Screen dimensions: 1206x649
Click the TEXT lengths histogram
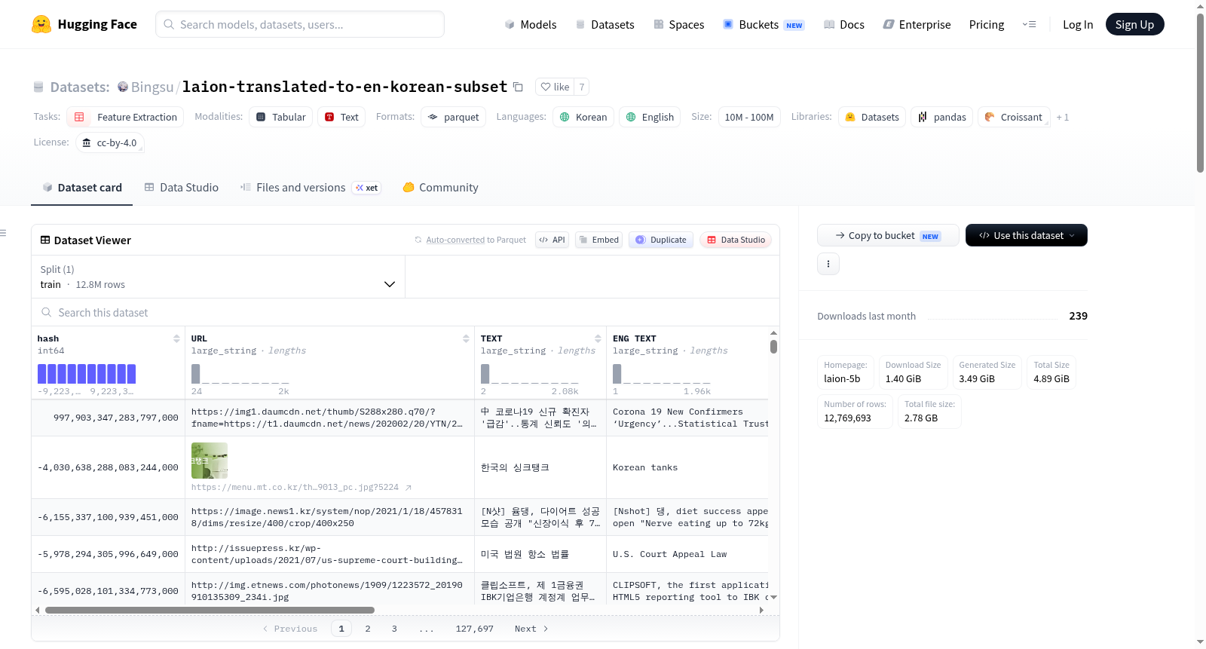coord(530,374)
